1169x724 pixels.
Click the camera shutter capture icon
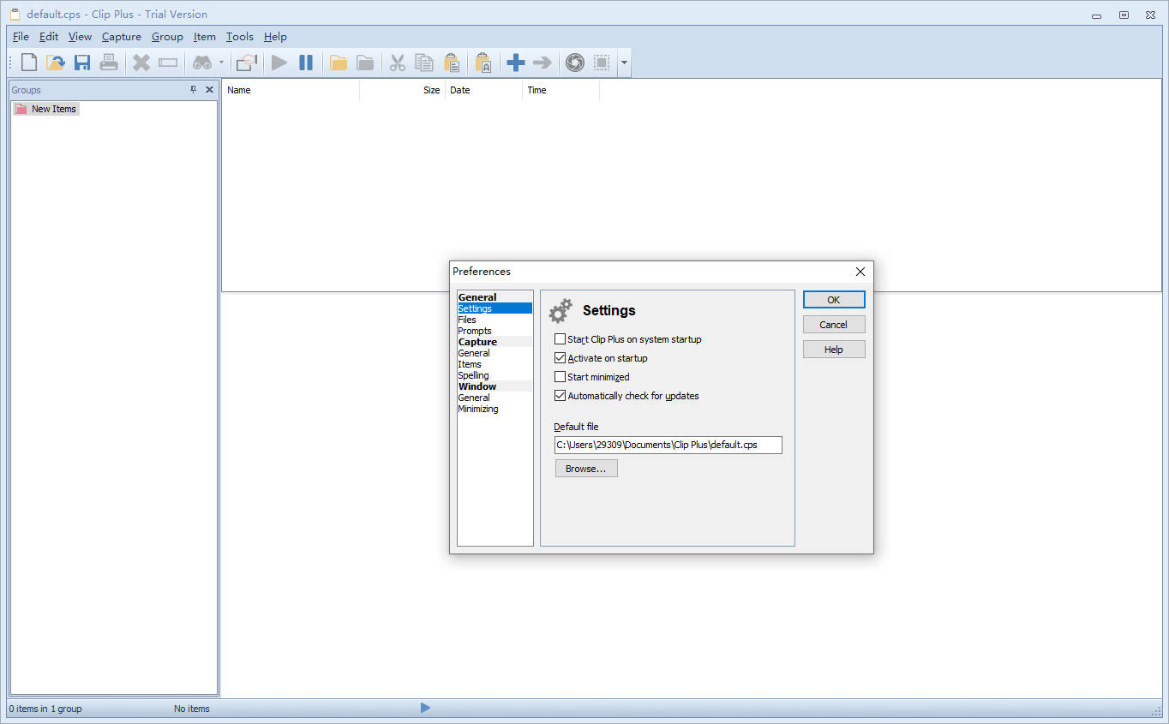coord(575,63)
